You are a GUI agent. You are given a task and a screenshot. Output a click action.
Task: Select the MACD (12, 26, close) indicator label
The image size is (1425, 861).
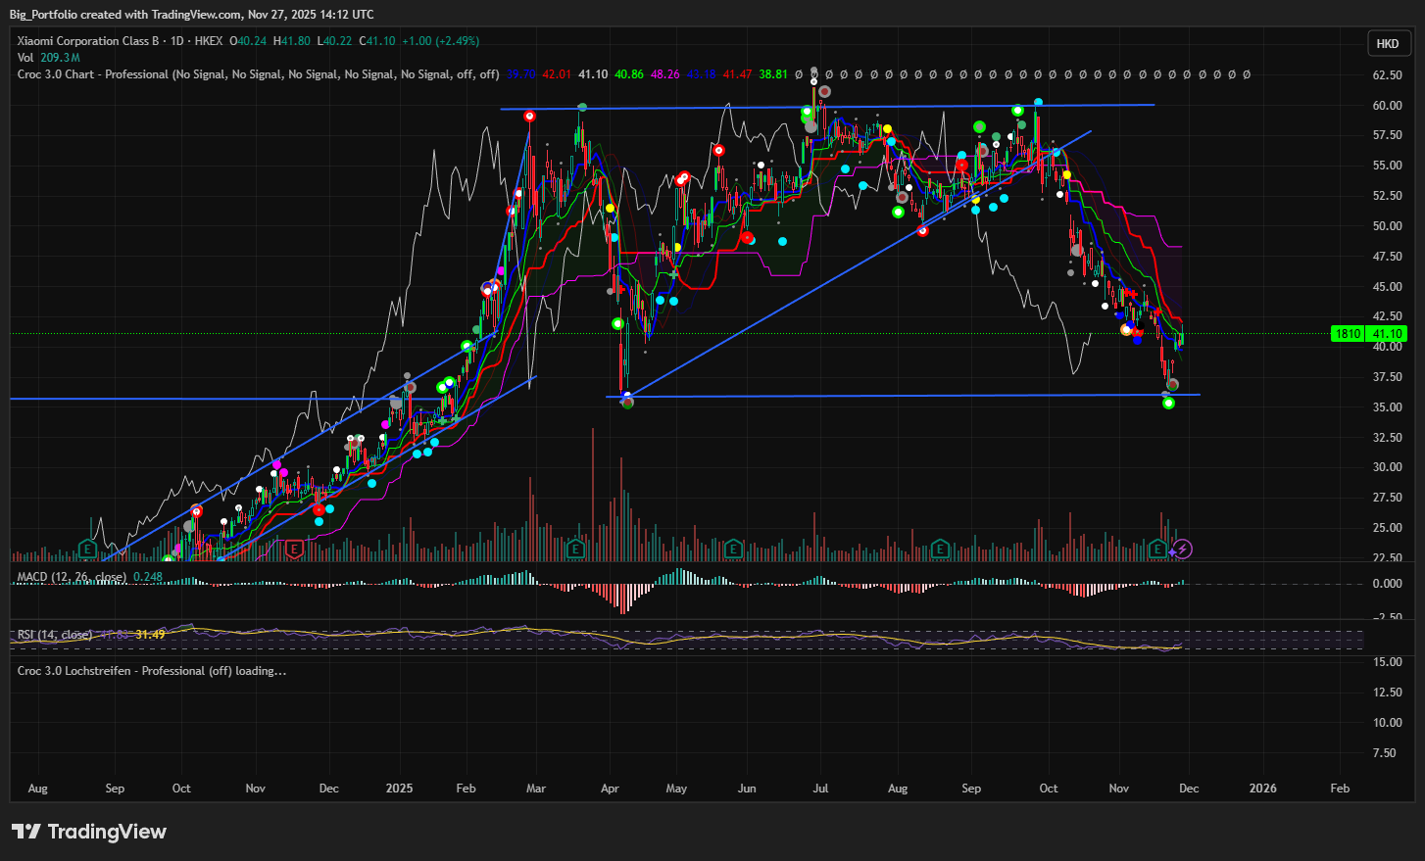(x=72, y=577)
